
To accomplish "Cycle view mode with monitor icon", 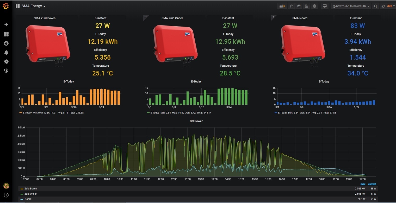I will (325, 6).
